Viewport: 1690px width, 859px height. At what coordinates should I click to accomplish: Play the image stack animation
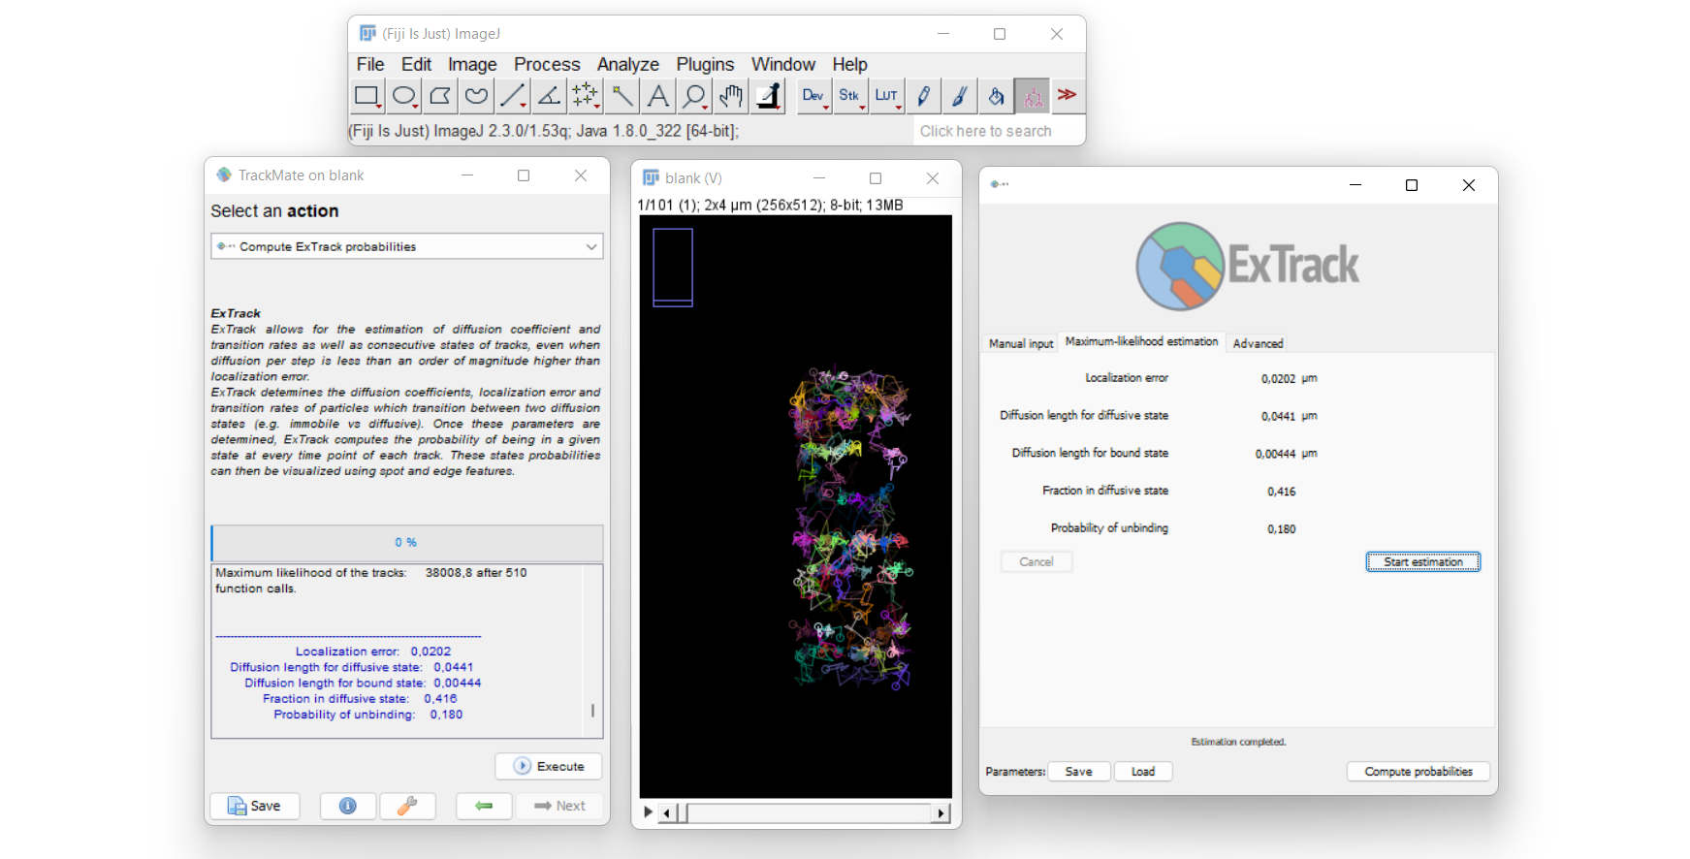click(648, 812)
